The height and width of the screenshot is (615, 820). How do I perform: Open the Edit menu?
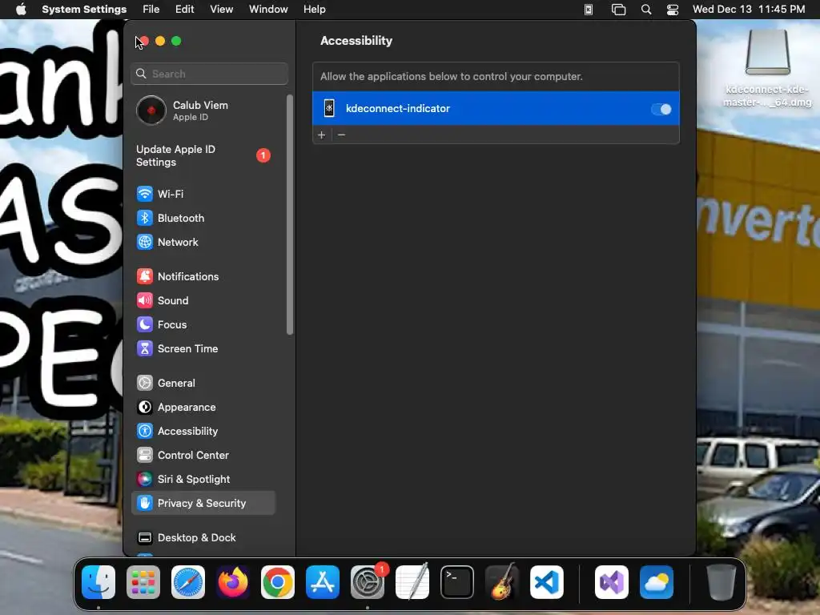click(185, 10)
